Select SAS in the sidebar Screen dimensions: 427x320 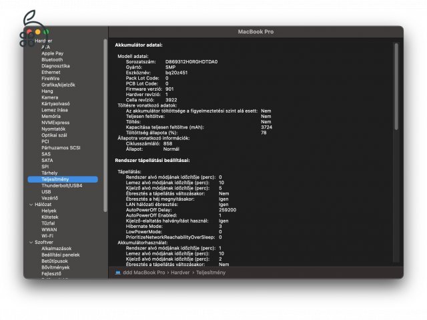(46, 154)
